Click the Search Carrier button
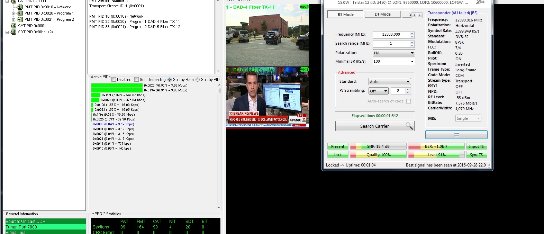 [x=374, y=126]
